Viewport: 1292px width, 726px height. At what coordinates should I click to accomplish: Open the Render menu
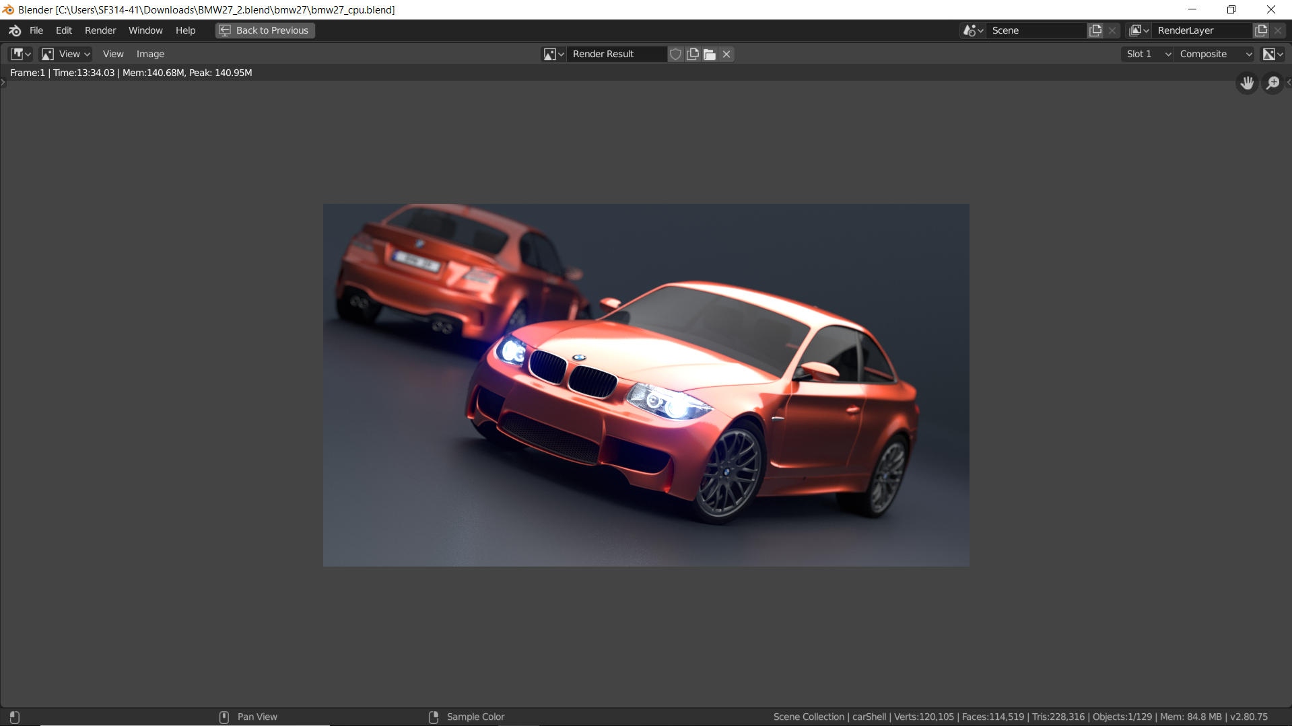point(100,30)
